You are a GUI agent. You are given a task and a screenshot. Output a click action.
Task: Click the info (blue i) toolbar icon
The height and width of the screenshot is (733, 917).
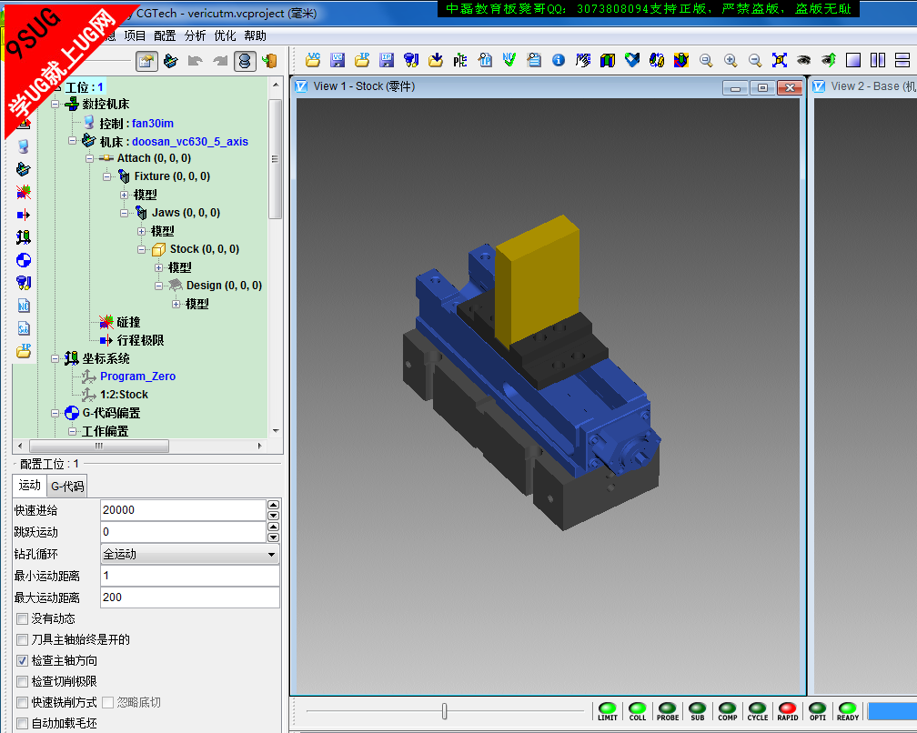559,60
